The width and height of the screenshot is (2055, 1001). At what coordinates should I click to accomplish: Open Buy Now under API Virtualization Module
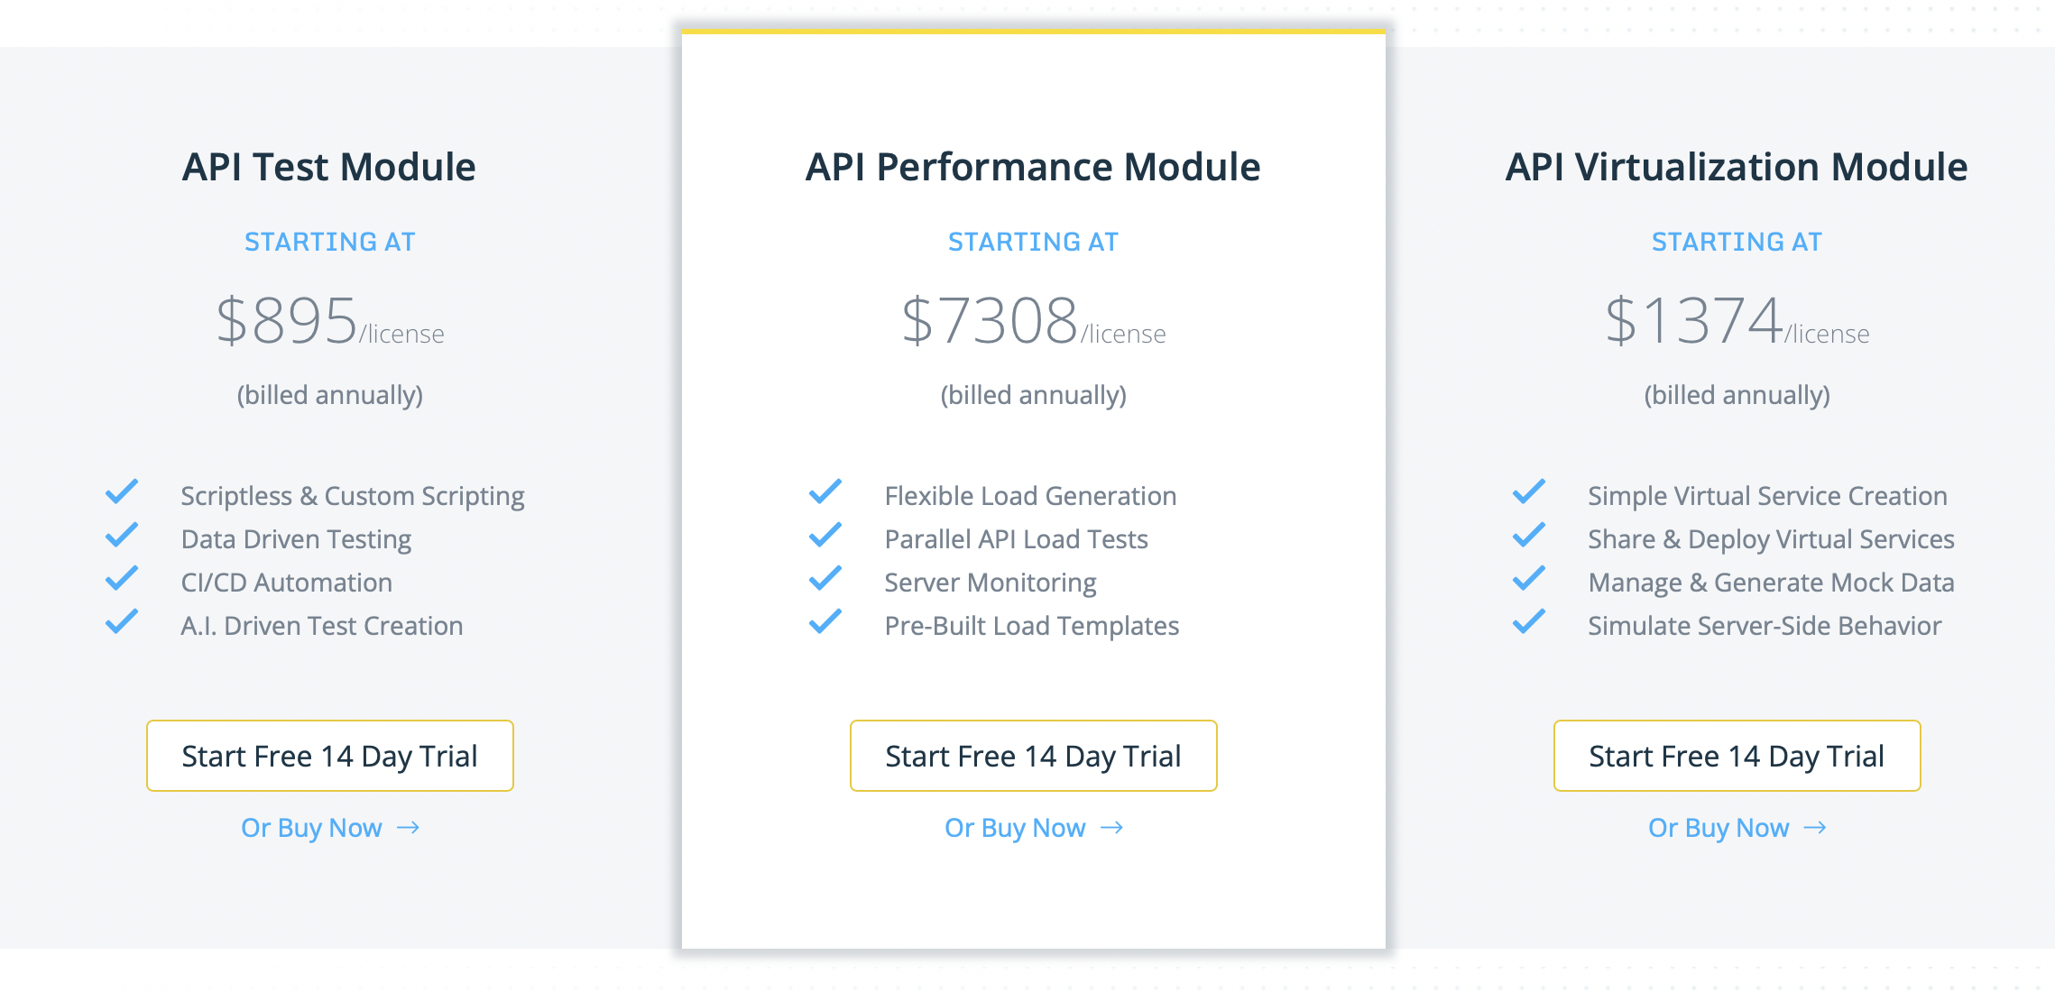(1719, 827)
